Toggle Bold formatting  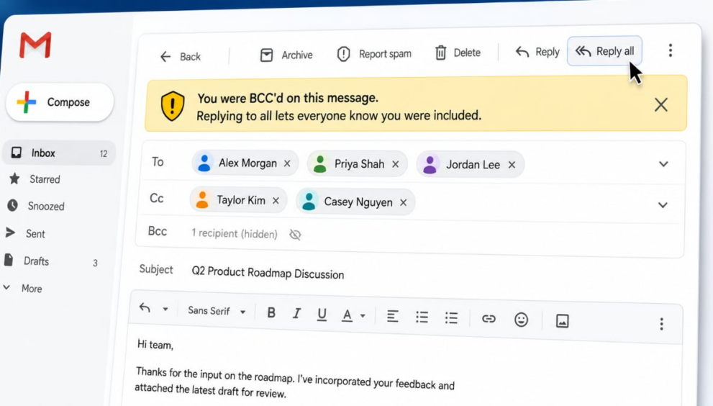tap(271, 312)
